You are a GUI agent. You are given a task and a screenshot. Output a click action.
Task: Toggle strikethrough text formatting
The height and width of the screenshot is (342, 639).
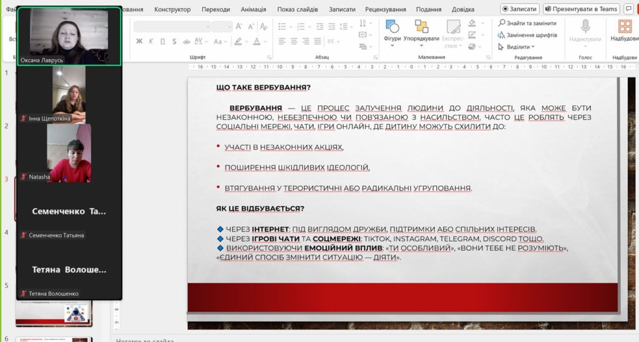click(185, 41)
